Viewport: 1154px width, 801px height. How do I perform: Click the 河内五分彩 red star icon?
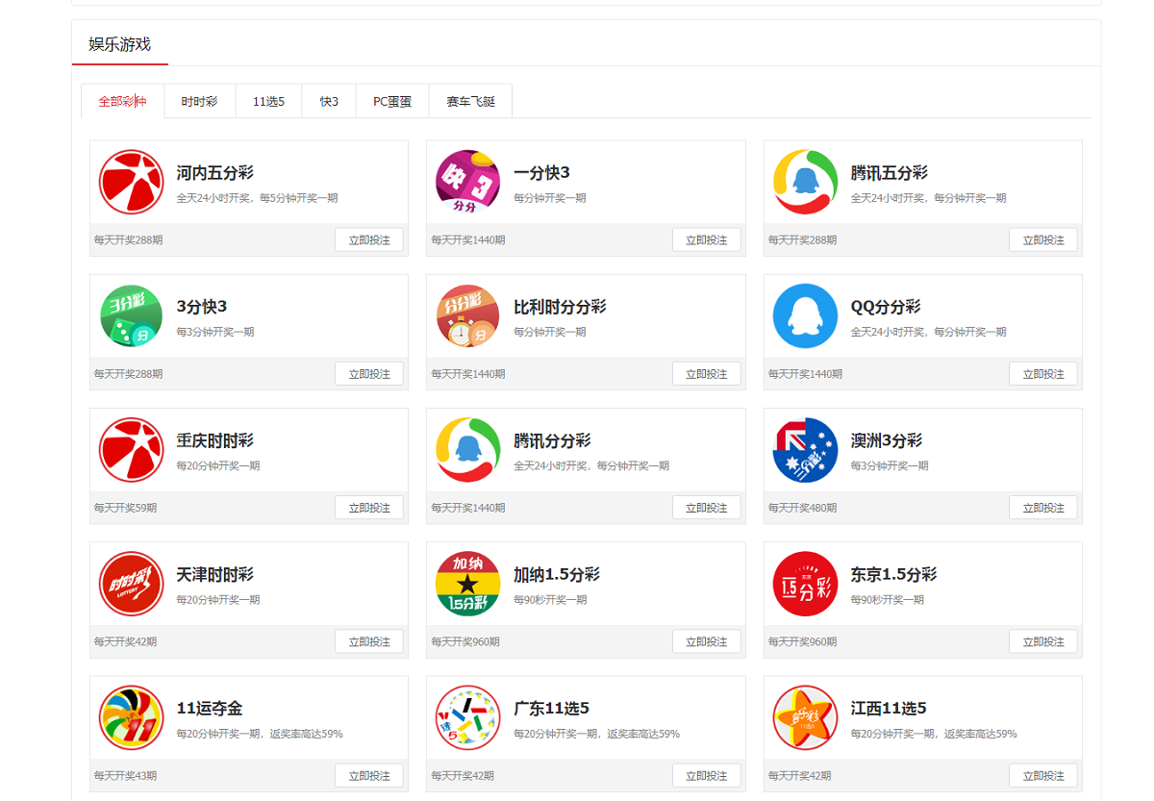pyautogui.click(x=132, y=182)
